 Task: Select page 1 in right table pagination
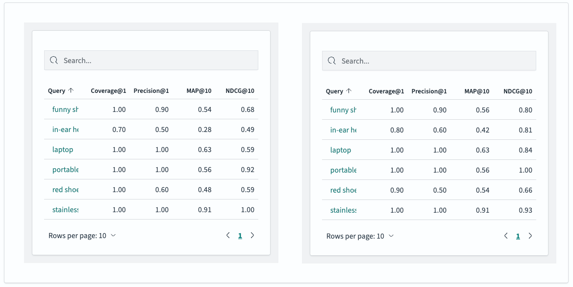tap(518, 236)
